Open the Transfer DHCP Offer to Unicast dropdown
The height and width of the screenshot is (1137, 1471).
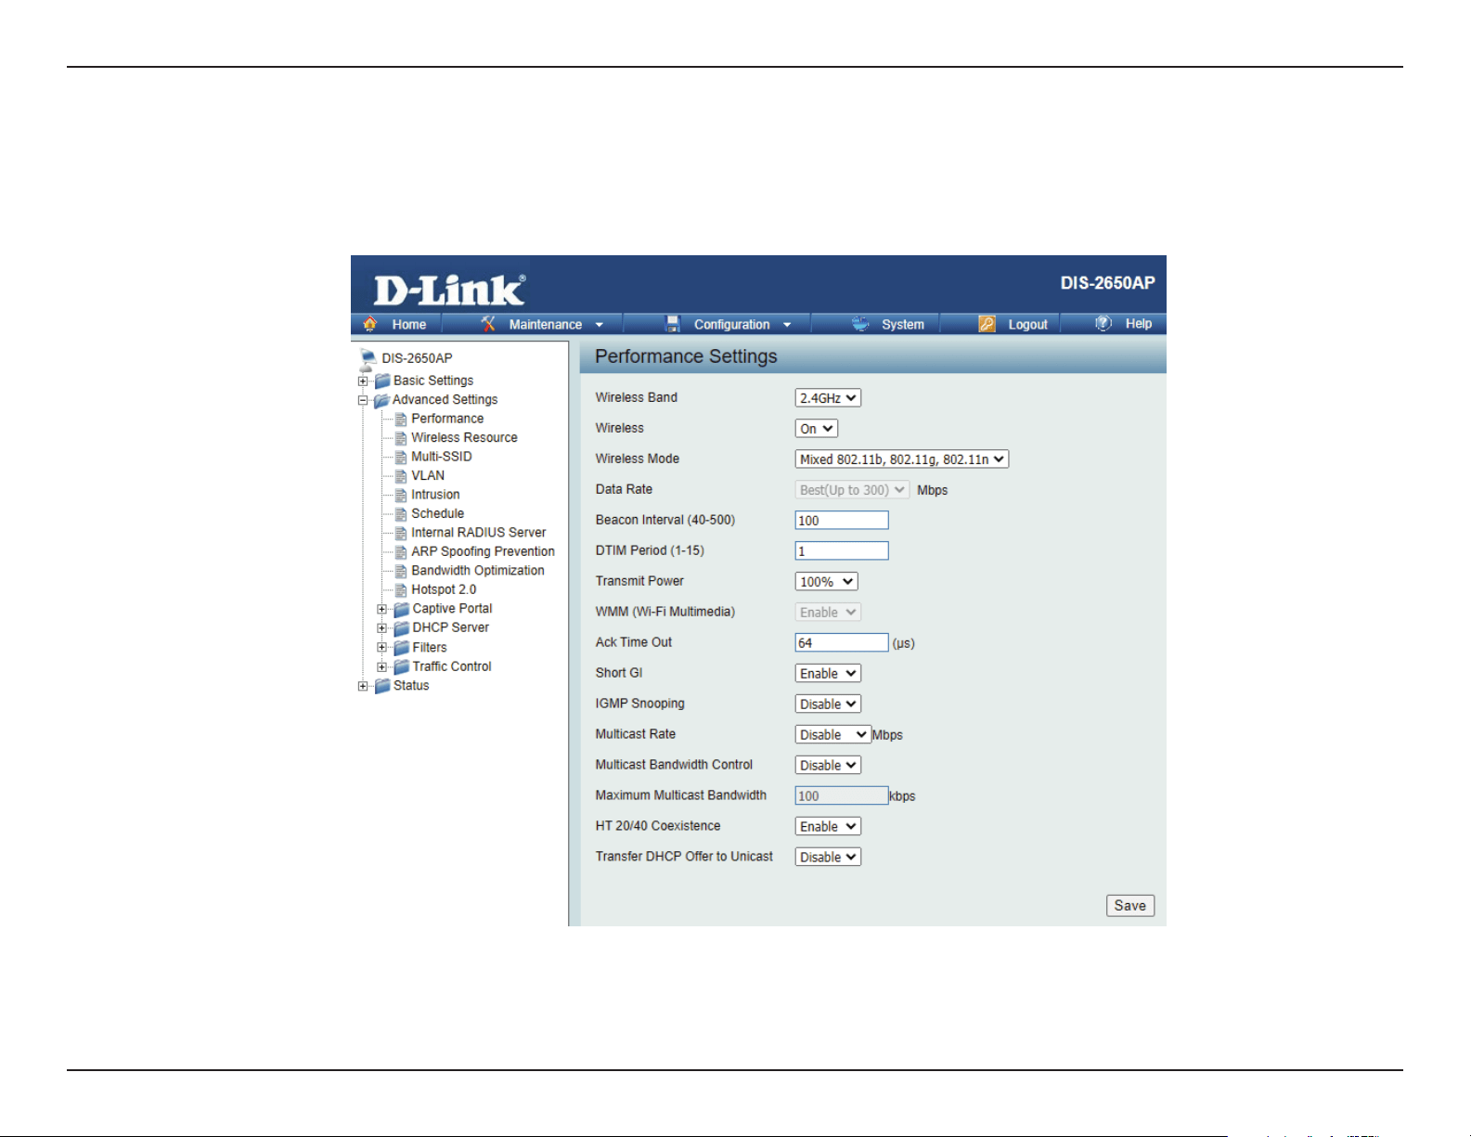click(x=828, y=858)
